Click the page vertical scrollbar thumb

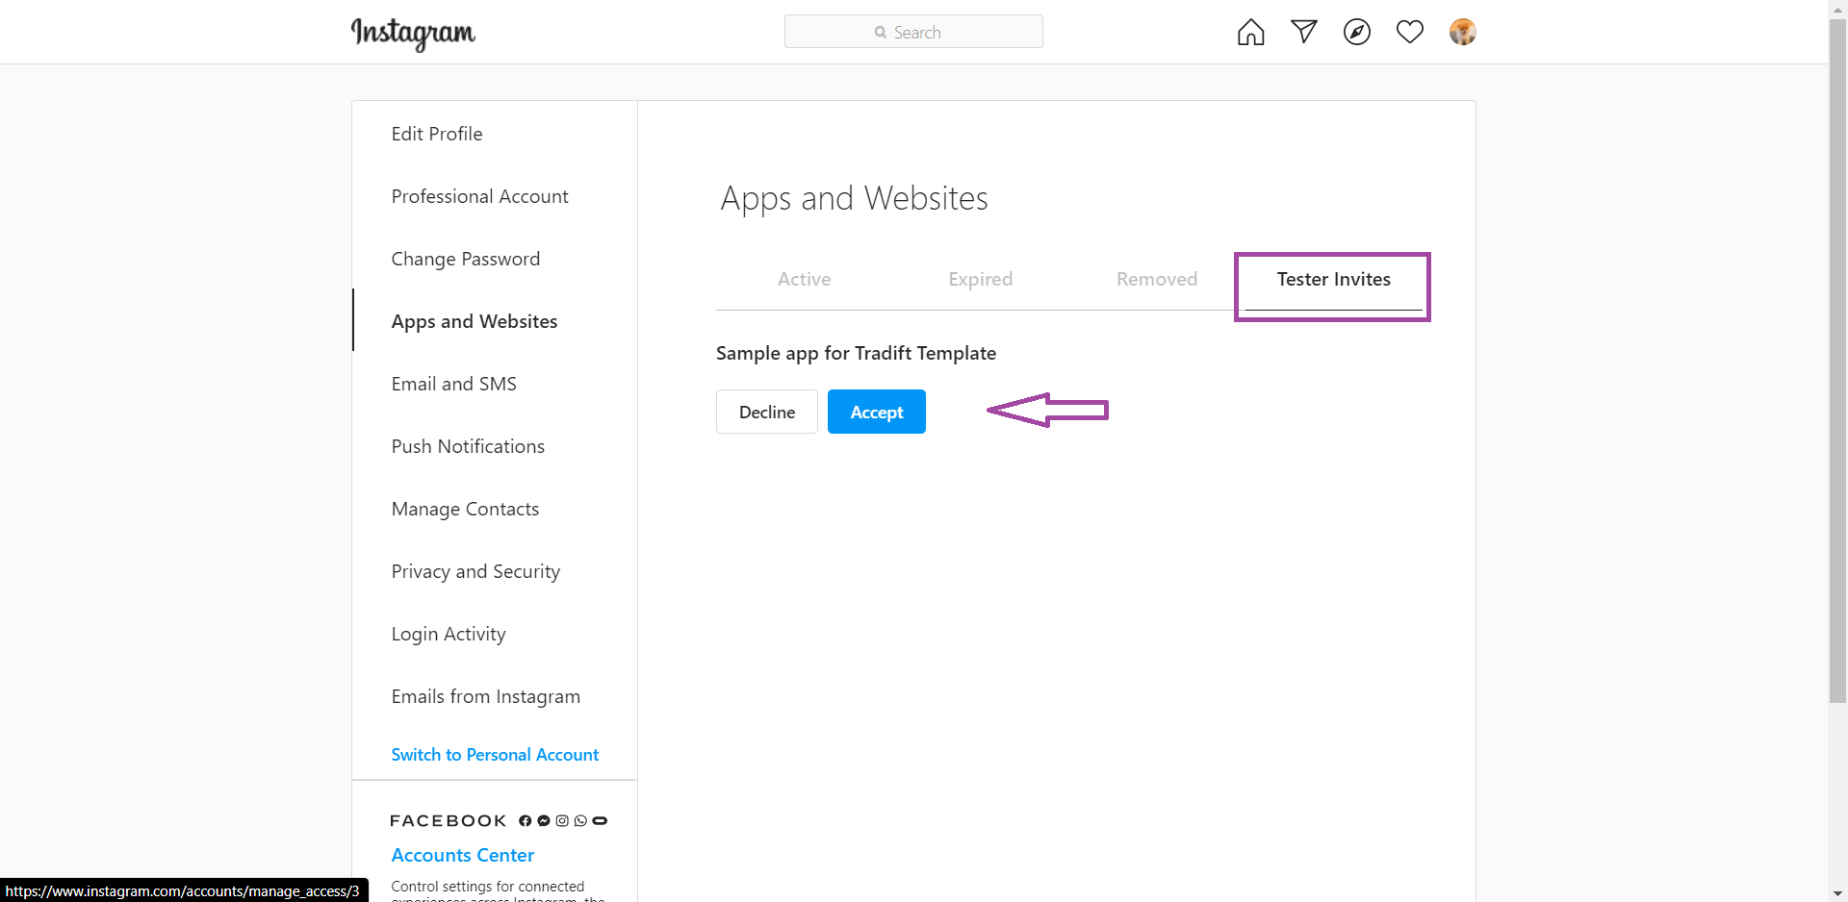click(1837, 361)
